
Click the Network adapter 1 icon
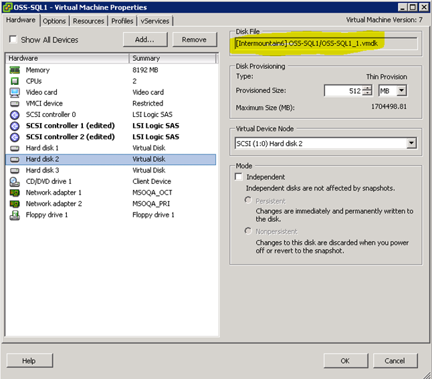[x=15, y=193]
